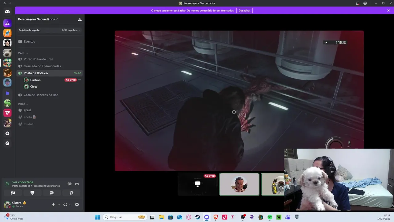Go back with title bar arrow

coord(5,3)
